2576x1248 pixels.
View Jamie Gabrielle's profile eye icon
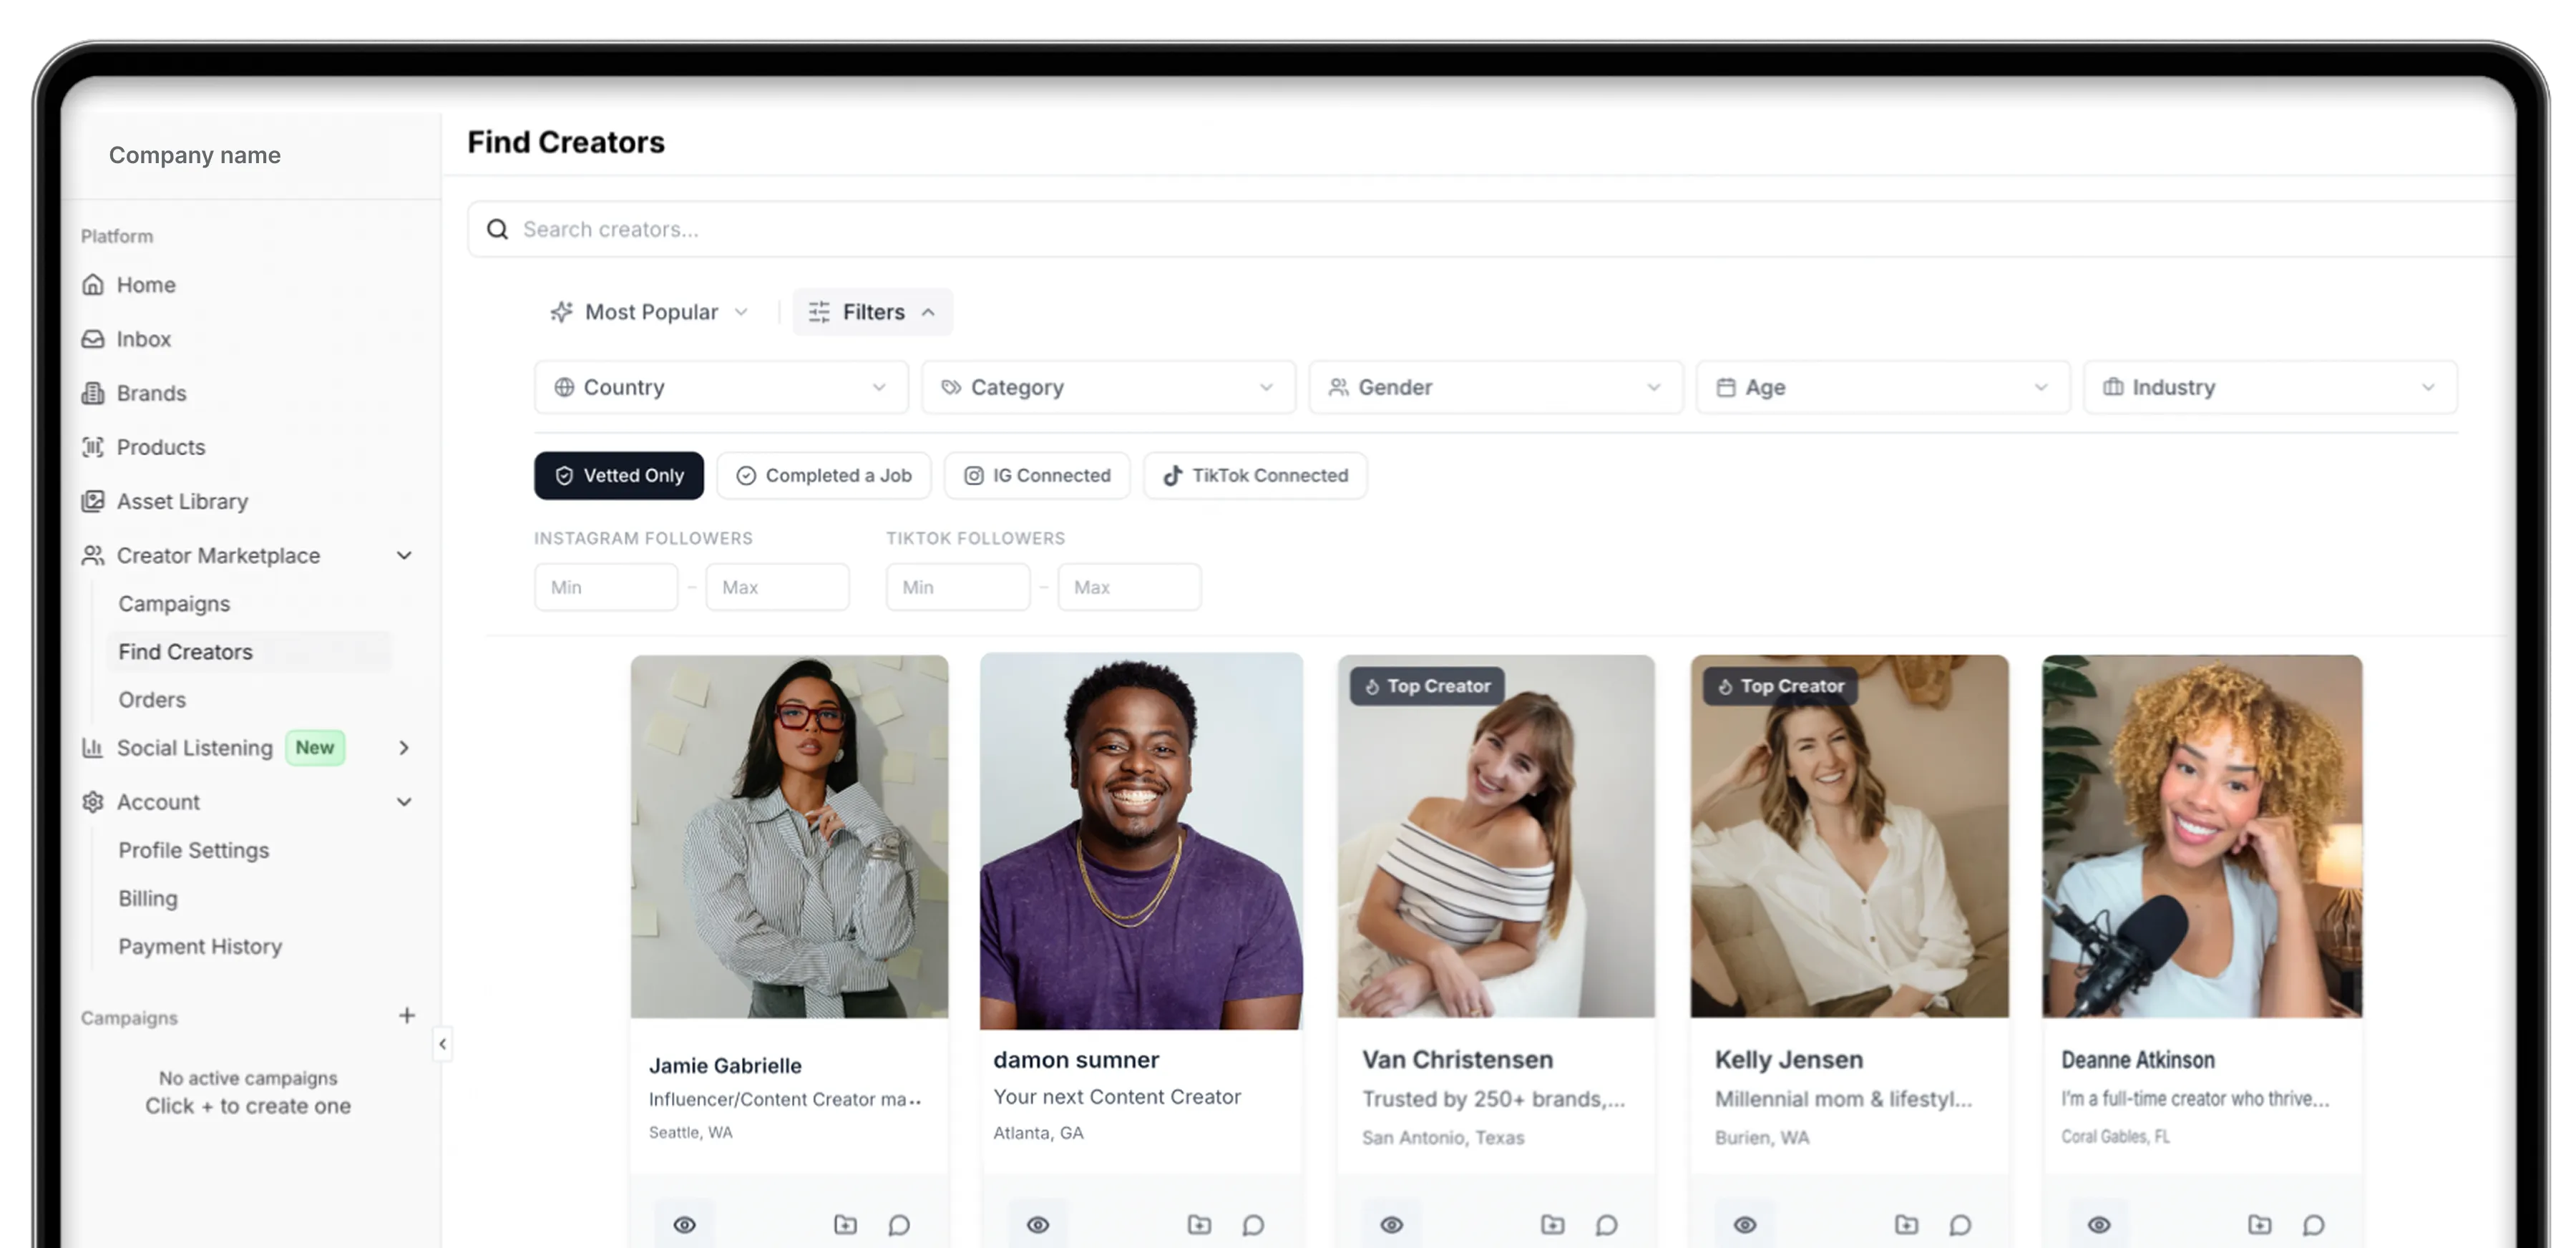(685, 1225)
